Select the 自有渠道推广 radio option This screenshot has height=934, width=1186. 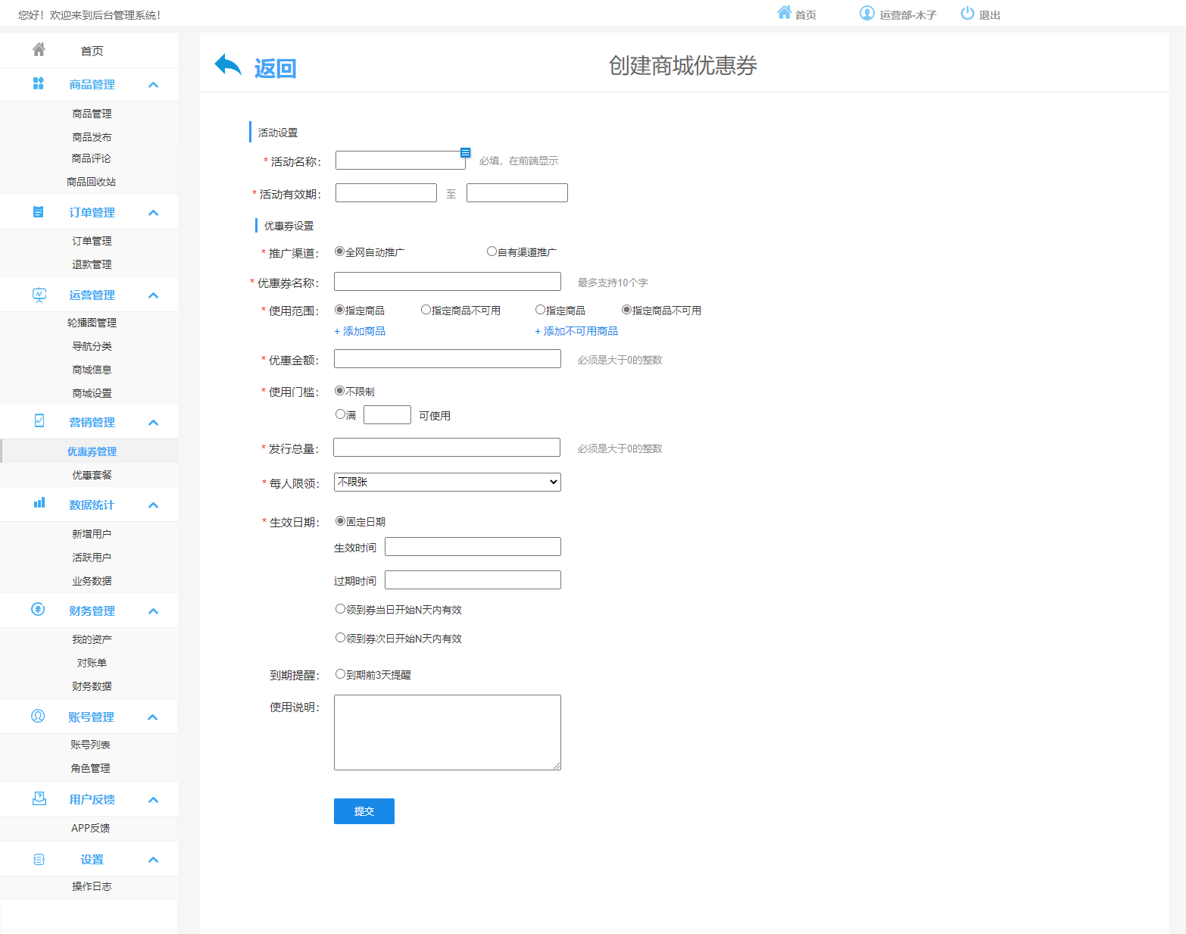pos(492,251)
